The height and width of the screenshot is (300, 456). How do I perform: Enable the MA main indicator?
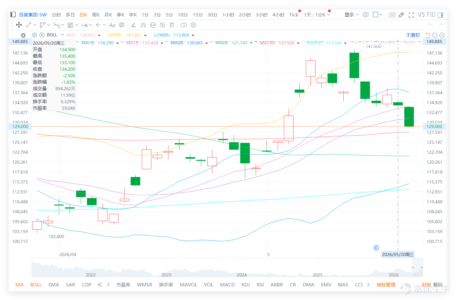(20, 285)
